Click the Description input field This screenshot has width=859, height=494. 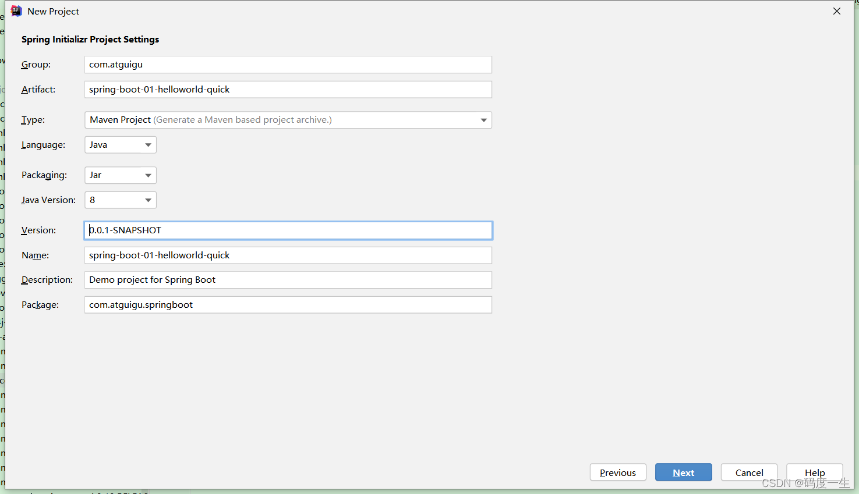pyautogui.click(x=288, y=280)
